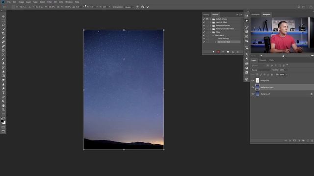Cancel the transform in the options bar
The height and width of the screenshot is (176, 314).
pyautogui.click(x=143, y=7)
